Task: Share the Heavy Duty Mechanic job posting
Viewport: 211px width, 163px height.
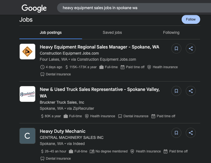Action: pyautogui.click(x=191, y=133)
